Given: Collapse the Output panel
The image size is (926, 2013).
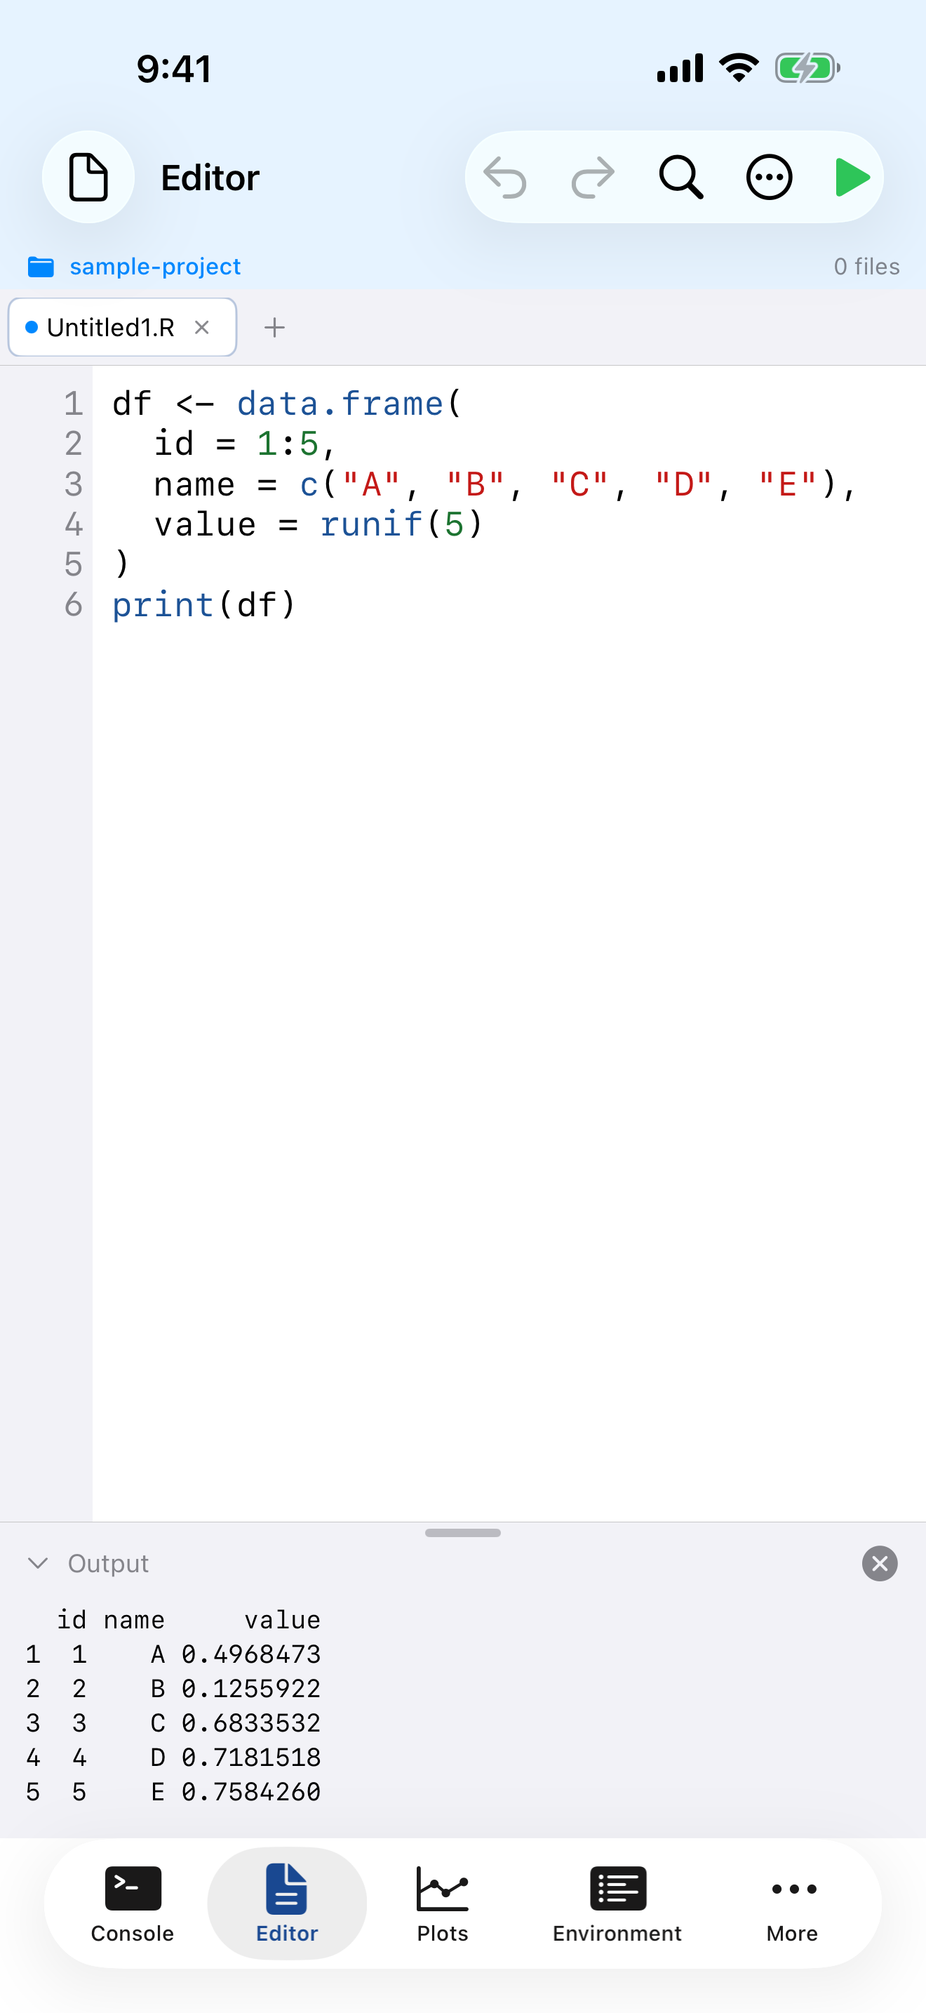Looking at the screenshot, I should pyautogui.click(x=37, y=1563).
